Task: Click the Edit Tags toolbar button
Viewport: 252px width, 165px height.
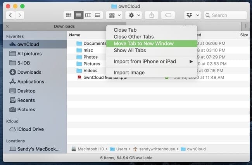Action: pyautogui.click(x=168, y=15)
